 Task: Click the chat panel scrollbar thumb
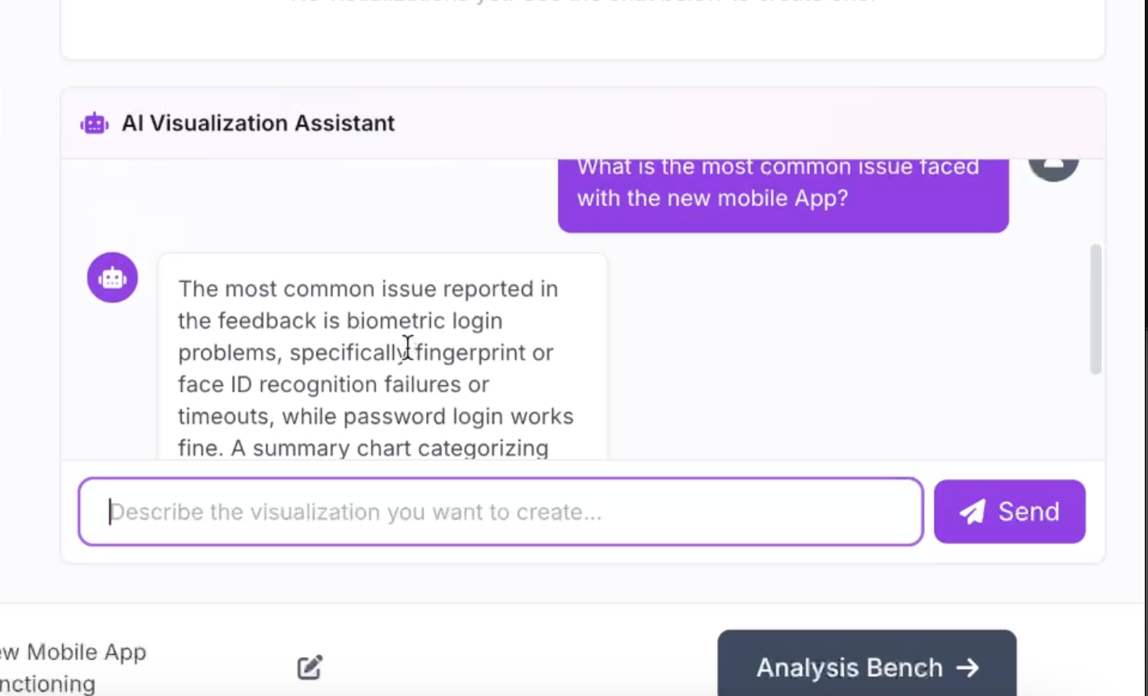(x=1096, y=309)
